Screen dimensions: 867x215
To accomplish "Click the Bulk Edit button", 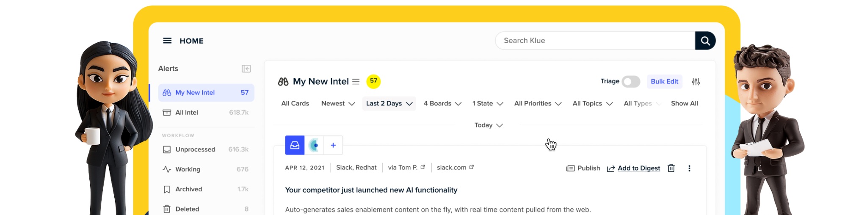I will point(664,82).
